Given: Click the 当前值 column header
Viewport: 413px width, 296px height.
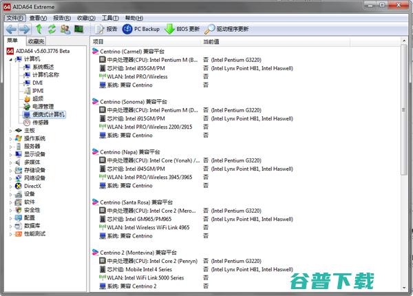Looking at the screenshot, I should (275, 41).
